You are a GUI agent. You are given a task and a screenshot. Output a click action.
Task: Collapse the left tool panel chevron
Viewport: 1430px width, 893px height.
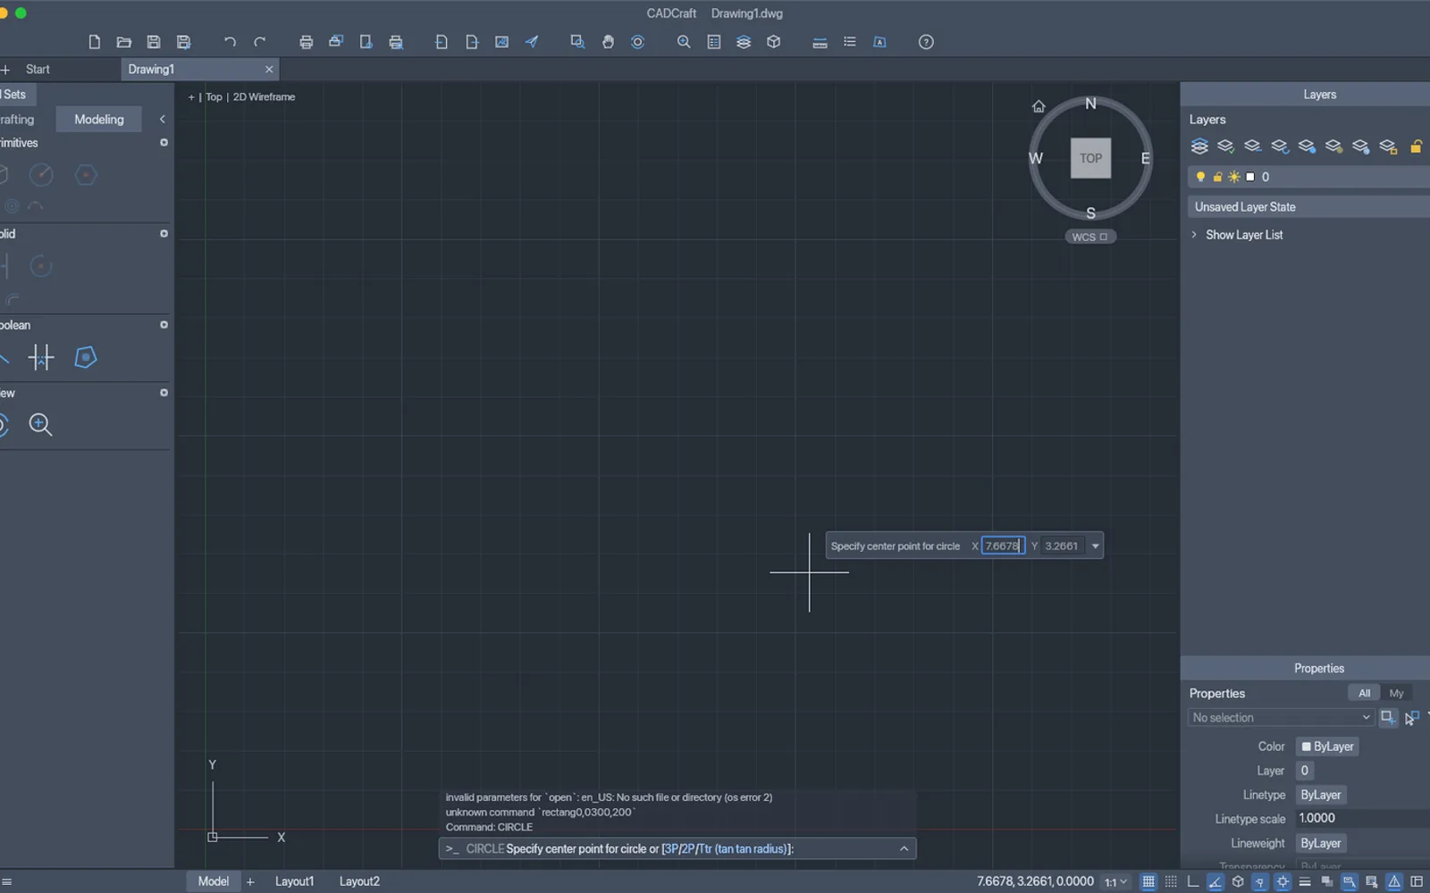click(162, 119)
